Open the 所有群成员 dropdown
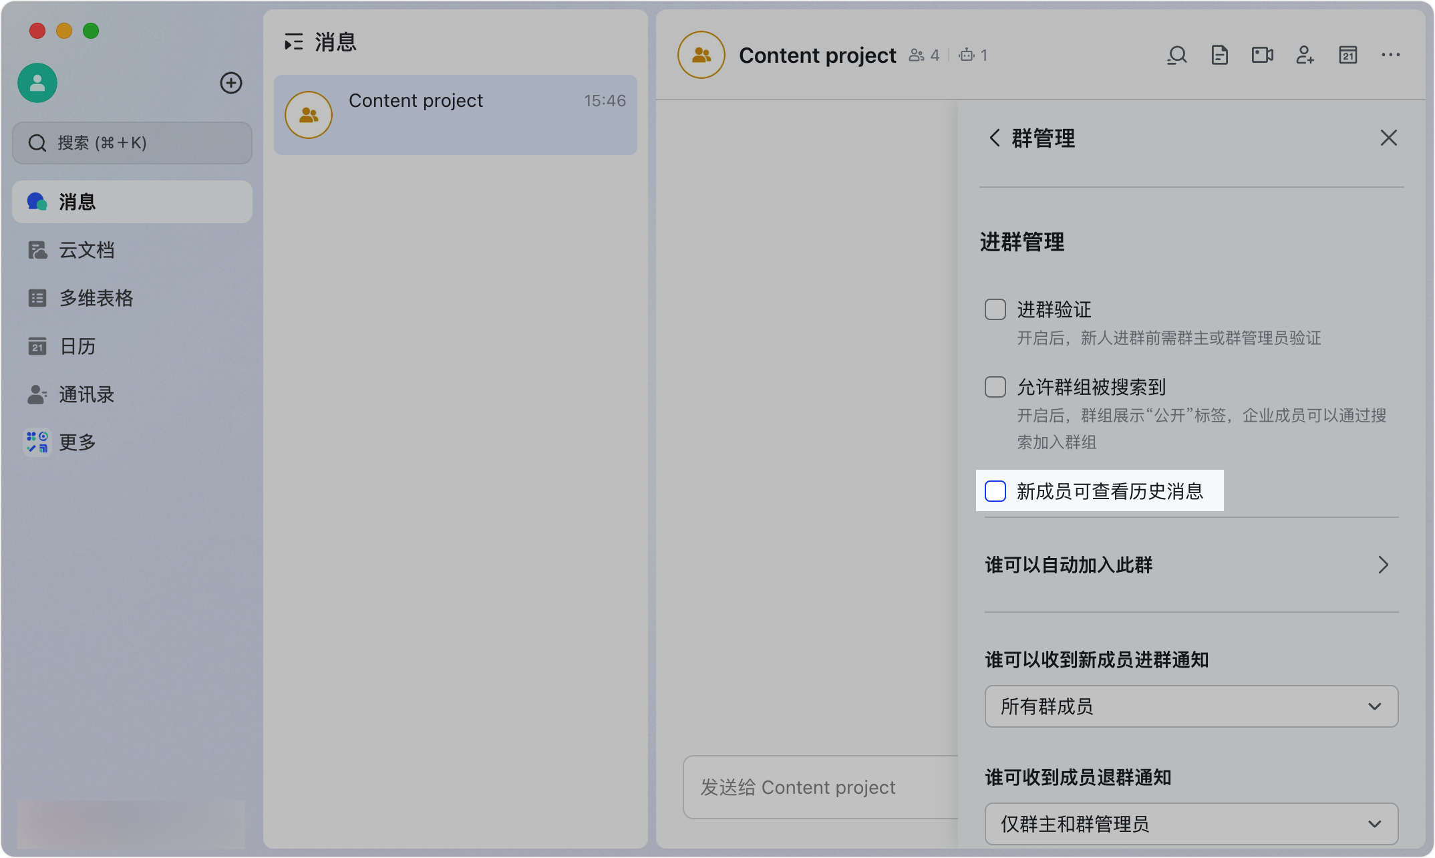The width and height of the screenshot is (1435, 858). (x=1190, y=706)
